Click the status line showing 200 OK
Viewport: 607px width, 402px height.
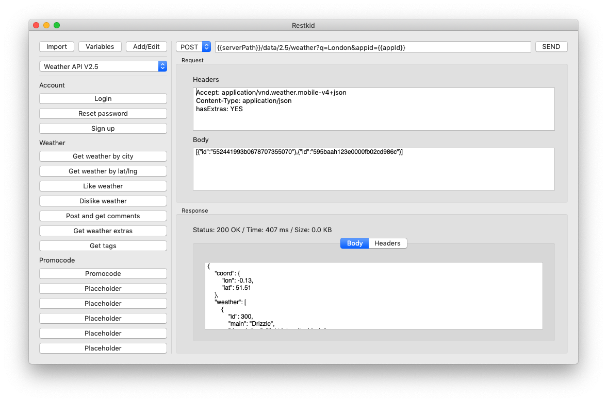point(262,230)
